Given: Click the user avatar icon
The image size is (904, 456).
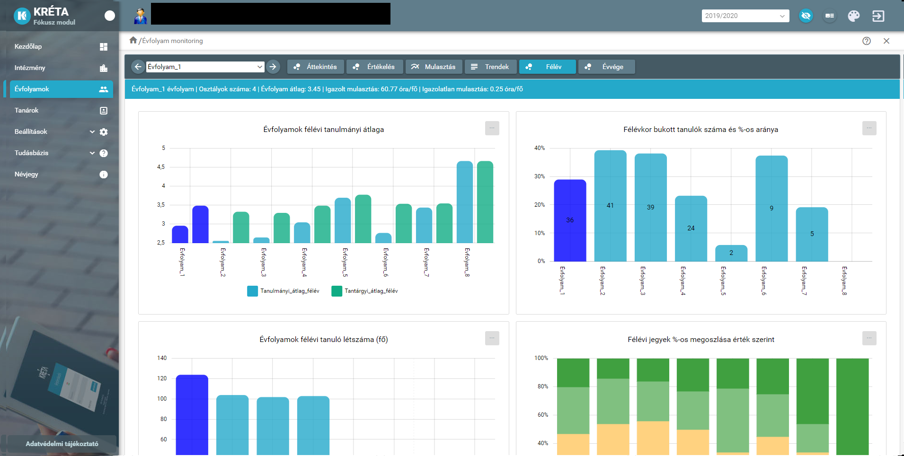Looking at the screenshot, I should point(140,16).
